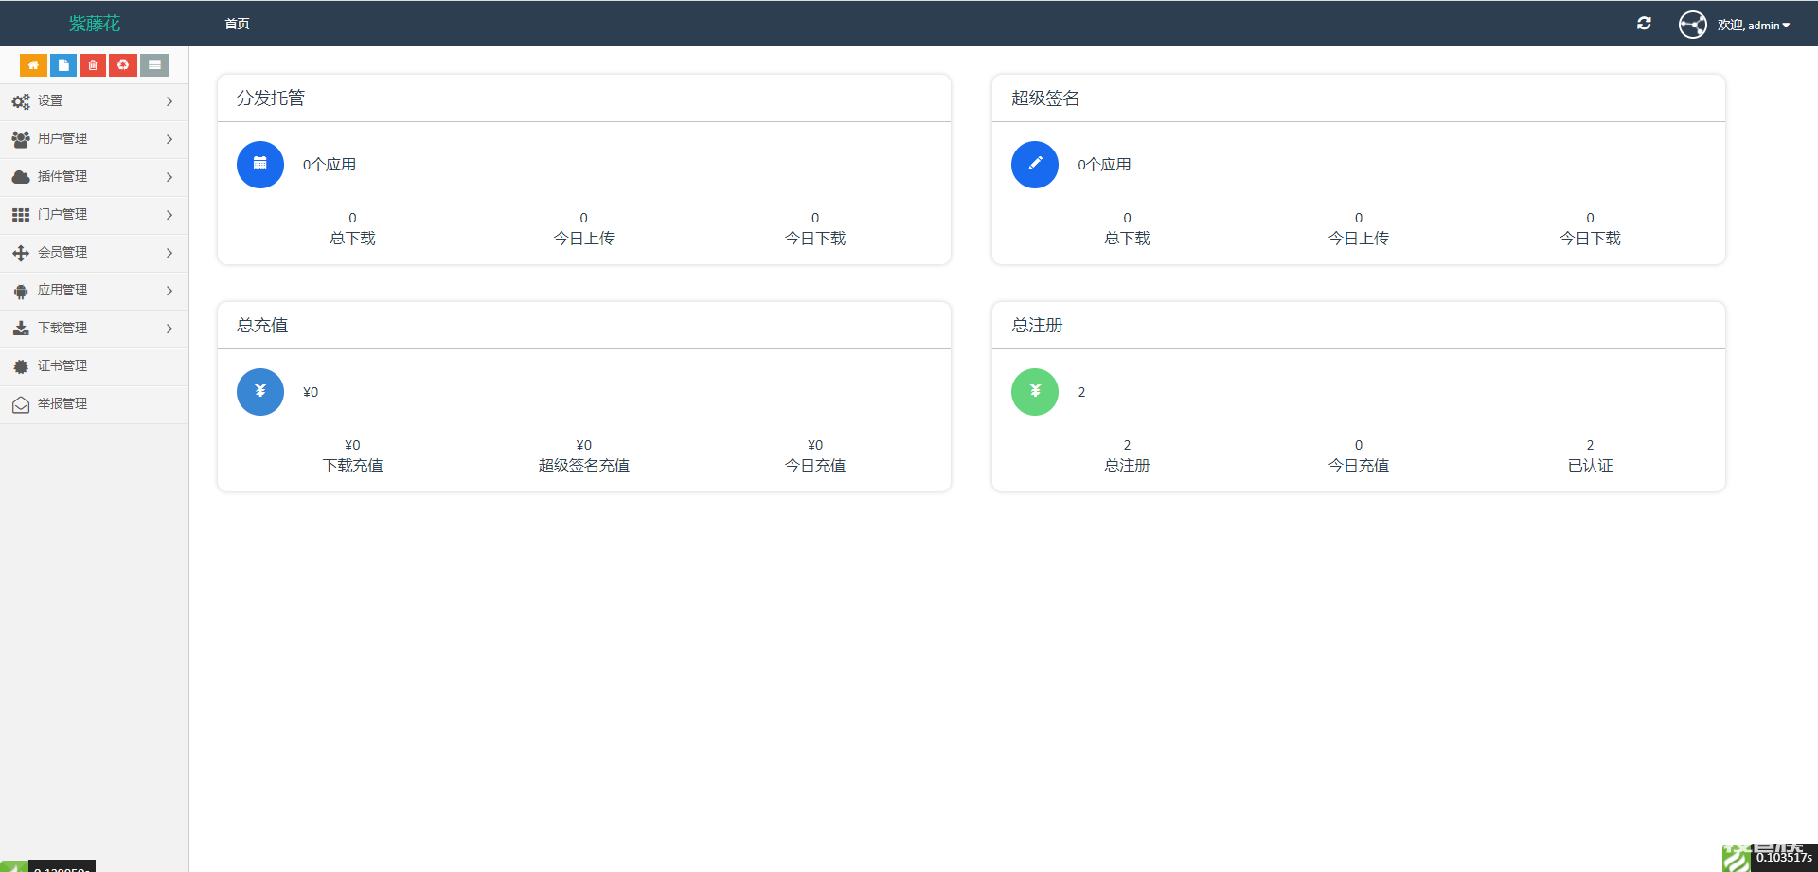Click the blue yen icon in 总充值 card
Image resolution: width=1818 pixels, height=872 pixels.
260,392
